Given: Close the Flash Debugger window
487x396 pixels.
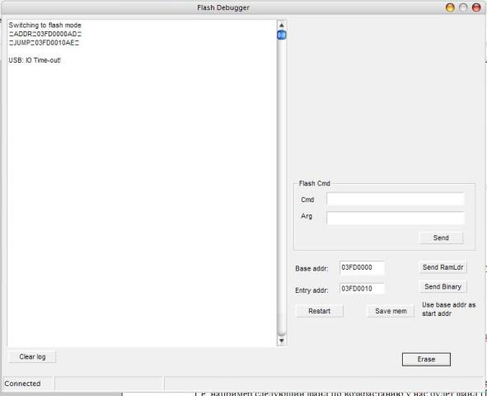Looking at the screenshot, I should (476, 7).
